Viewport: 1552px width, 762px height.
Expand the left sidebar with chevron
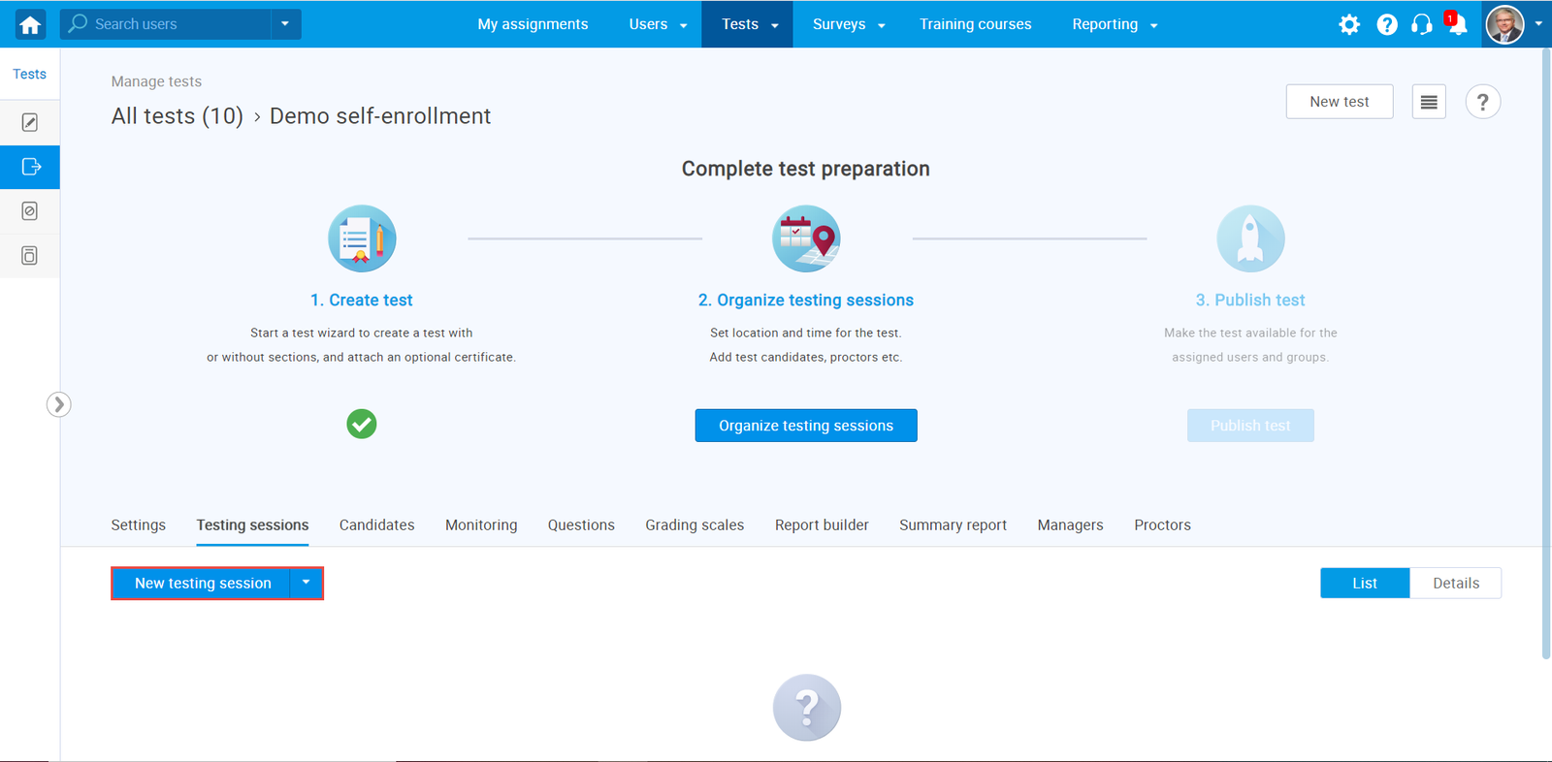58,404
